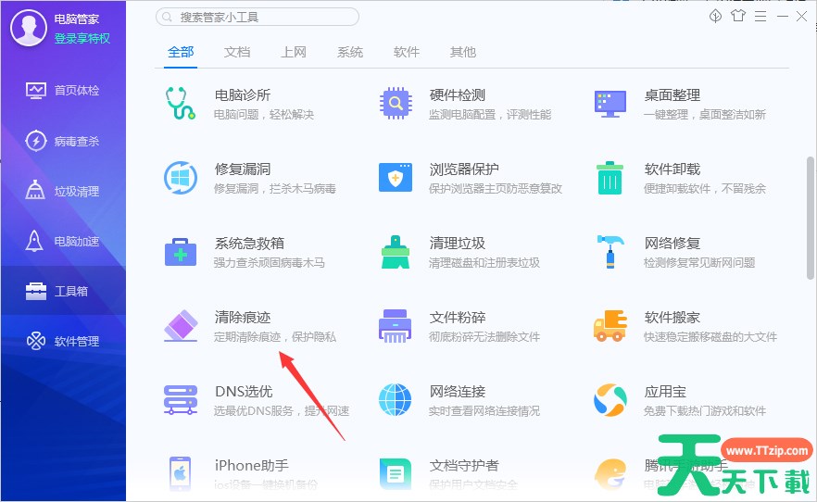
Task: Click the DNS选优 title text
Action: point(244,391)
